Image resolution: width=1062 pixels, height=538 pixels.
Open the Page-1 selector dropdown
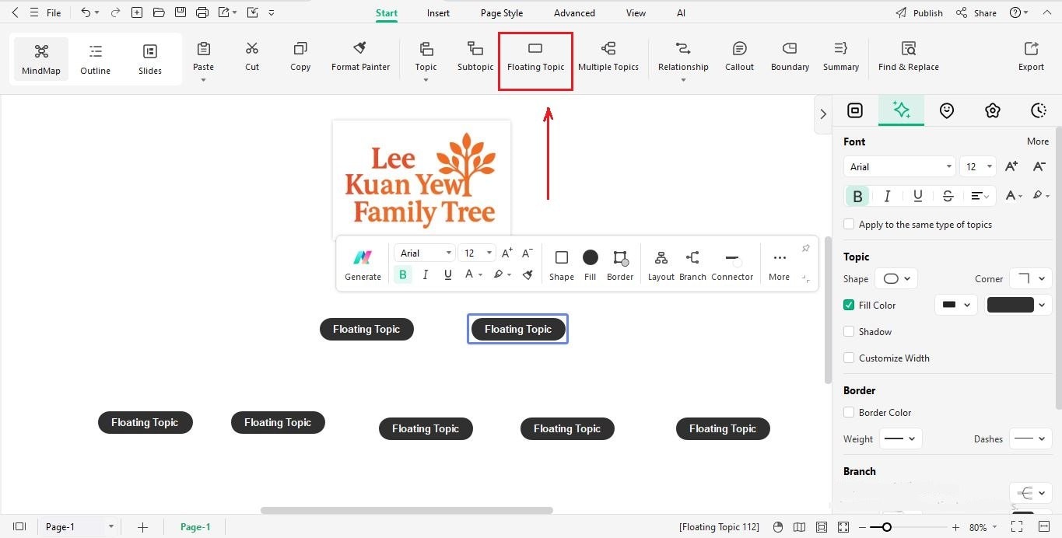79,526
